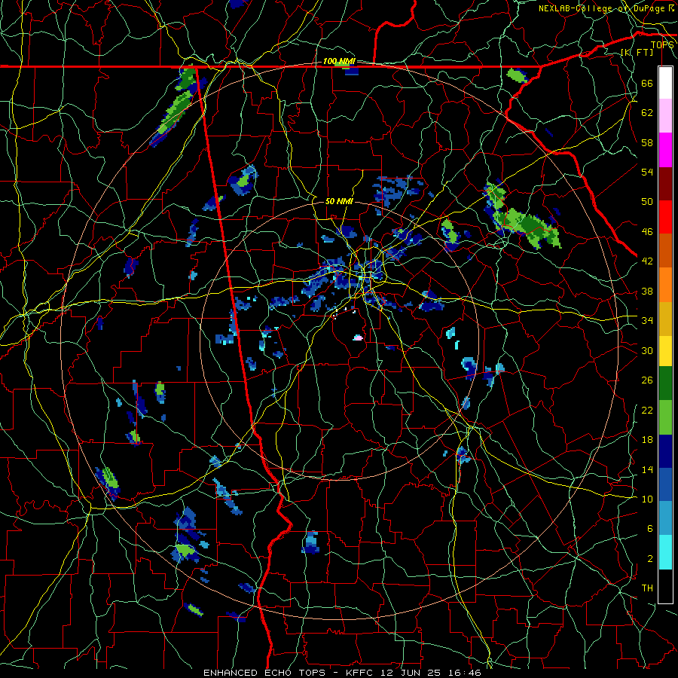678x678 pixels.
Task: Click the navy blue legend swatch
Action: click(665, 450)
